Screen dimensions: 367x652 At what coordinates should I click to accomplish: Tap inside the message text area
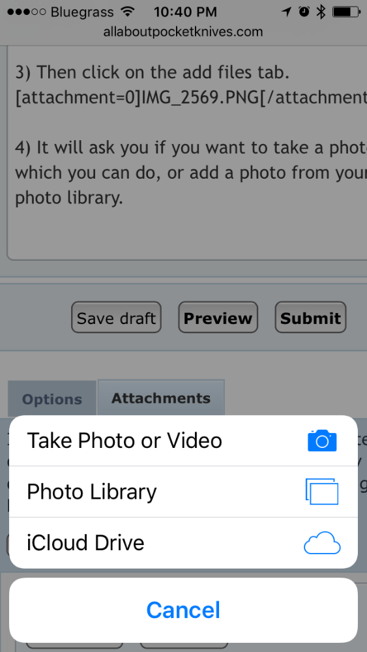click(x=187, y=154)
